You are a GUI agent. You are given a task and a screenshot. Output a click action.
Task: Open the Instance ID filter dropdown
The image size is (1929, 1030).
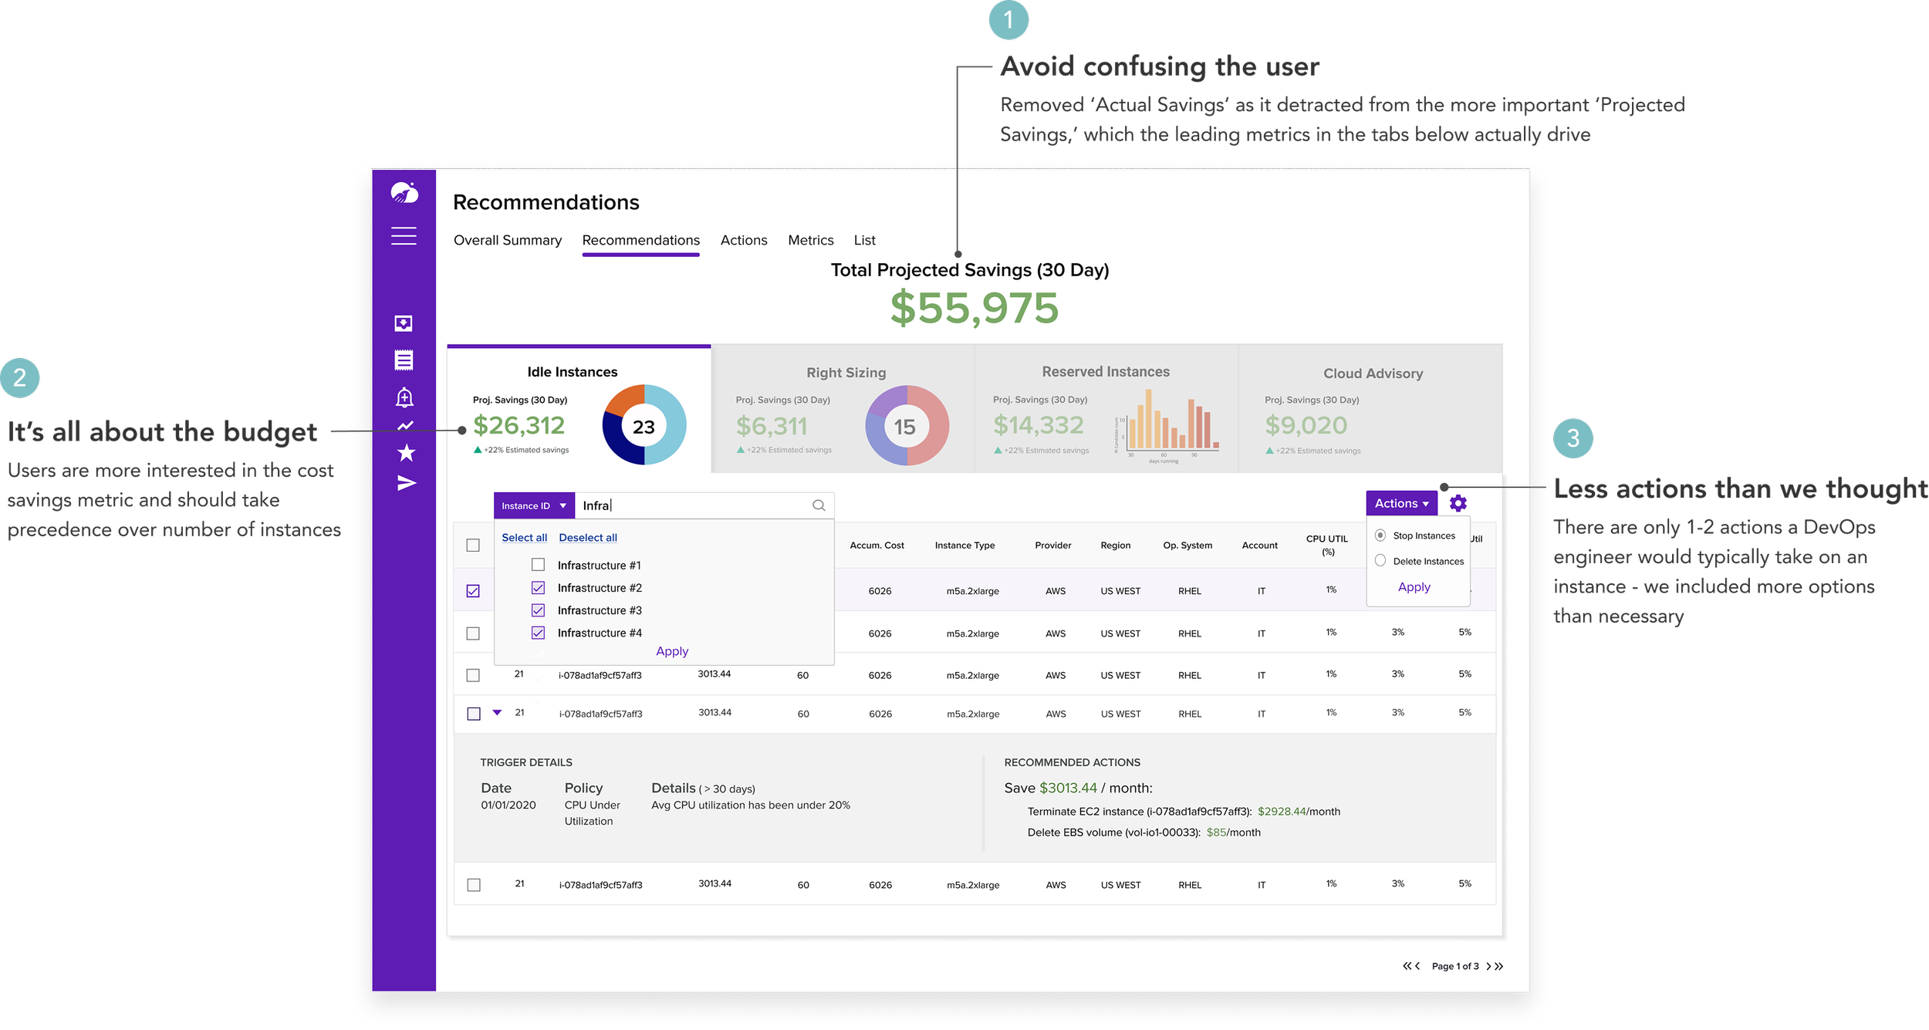pyautogui.click(x=533, y=505)
